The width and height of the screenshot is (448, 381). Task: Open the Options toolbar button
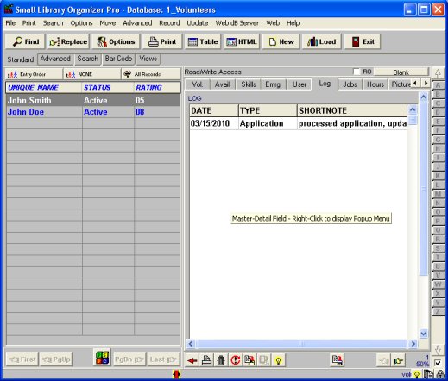pos(116,41)
